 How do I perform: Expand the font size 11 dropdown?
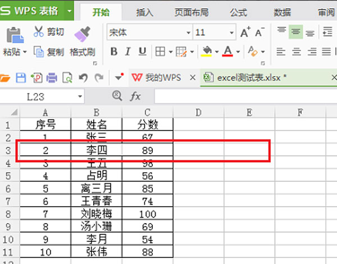[x=231, y=33]
